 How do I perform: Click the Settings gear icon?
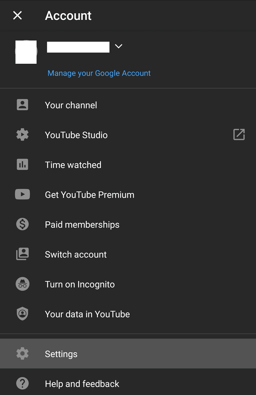pos(22,354)
